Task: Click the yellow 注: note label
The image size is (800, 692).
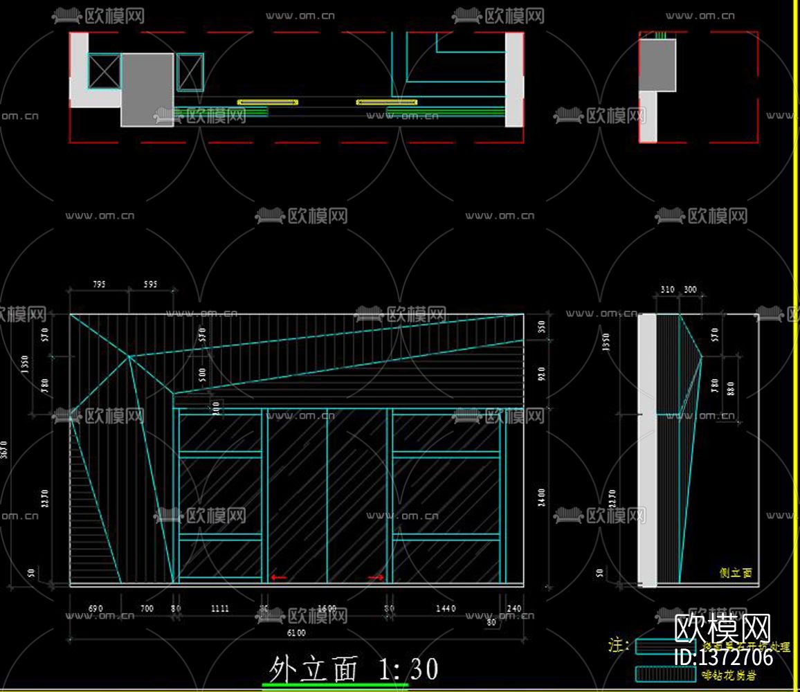Action: coord(619,645)
